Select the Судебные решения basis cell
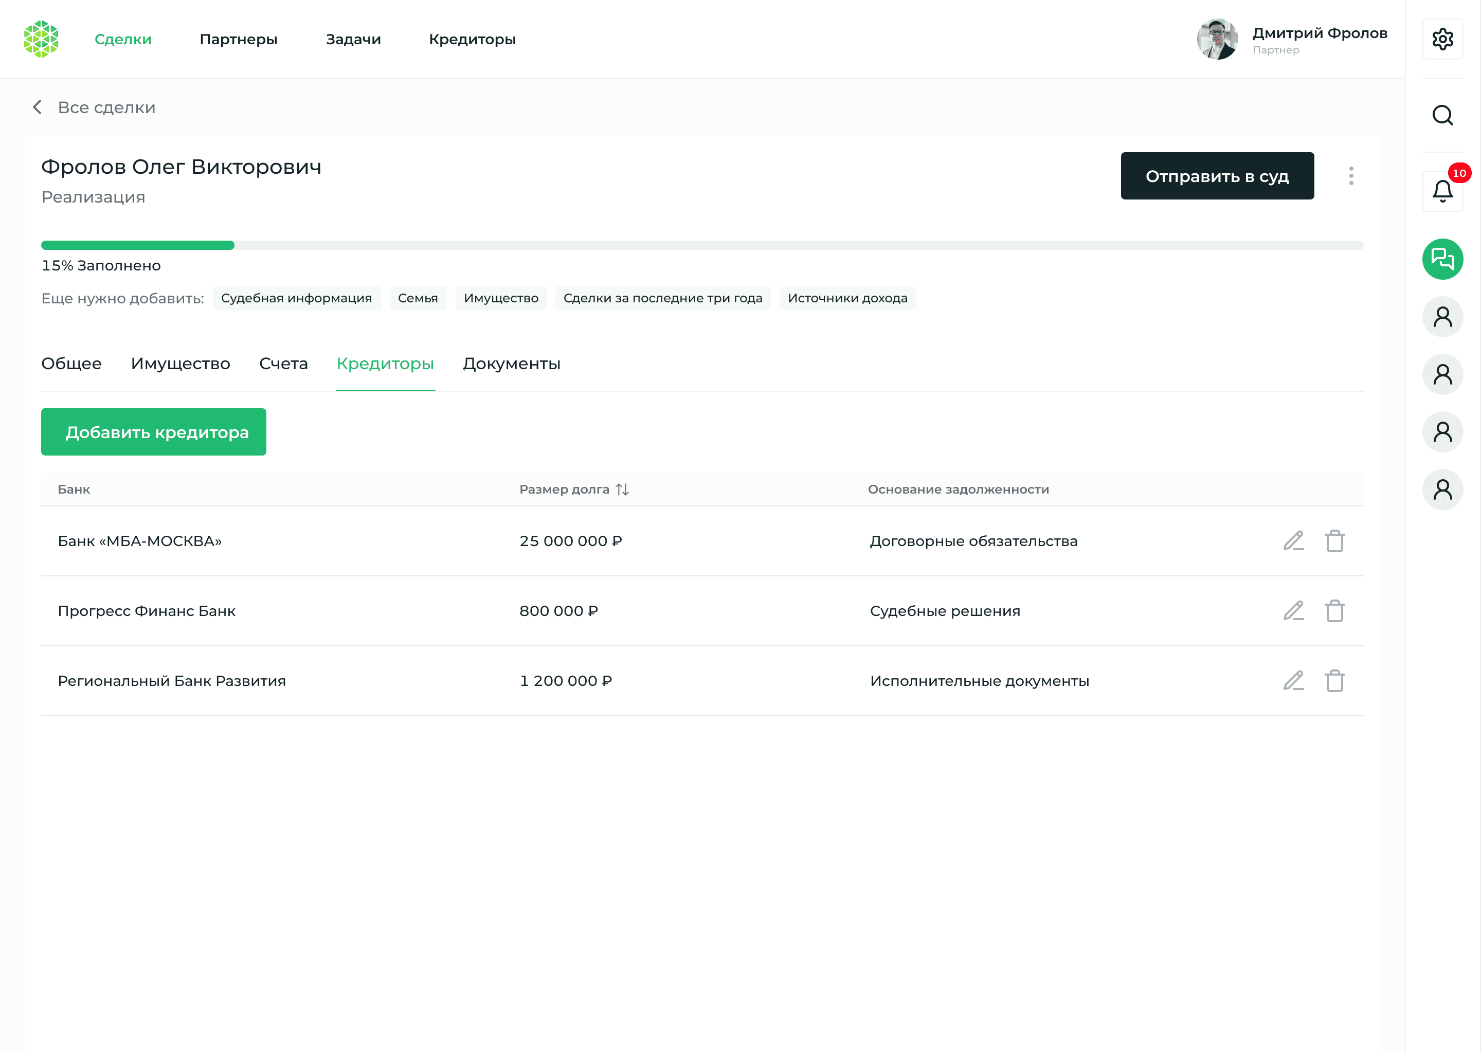The height and width of the screenshot is (1053, 1481). (x=945, y=611)
